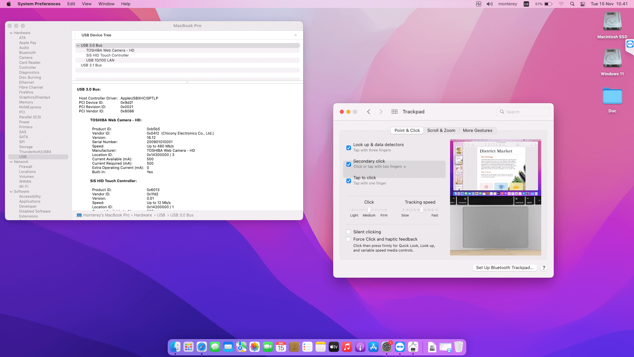Go back with the left chevron arrow
Image resolution: width=634 pixels, height=357 pixels.
pos(369,112)
